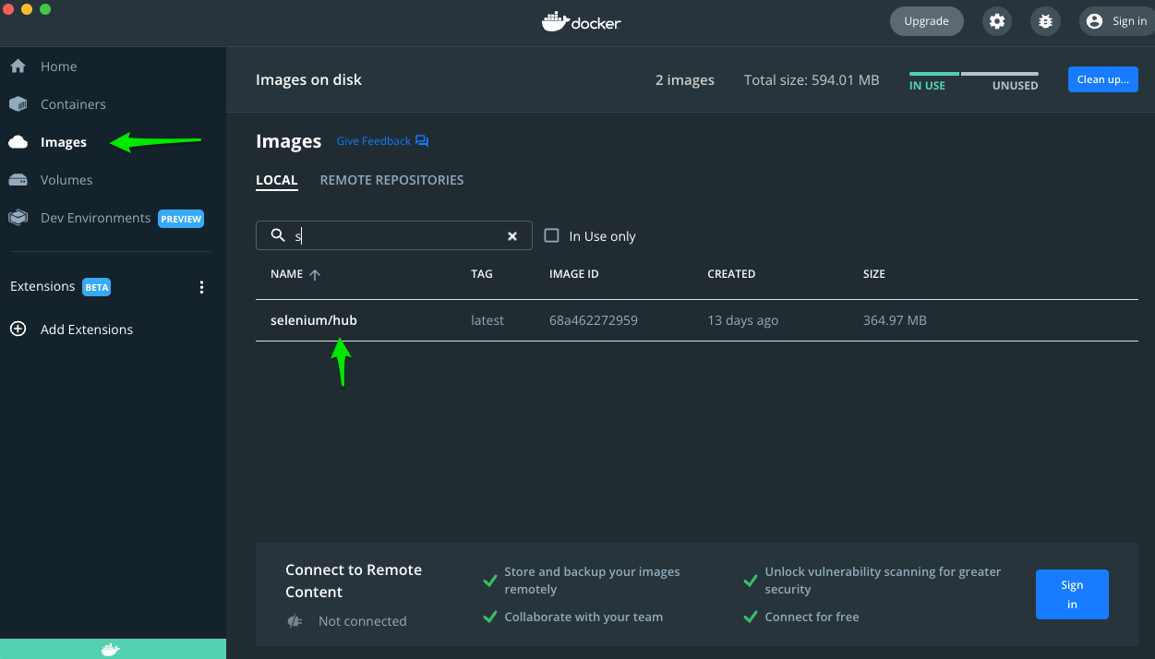Click the green macOS zoom button
This screenshot has height=659, width=1155.
tap(45, 9)
